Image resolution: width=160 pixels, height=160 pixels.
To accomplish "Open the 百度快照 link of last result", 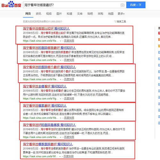I will (68, 156).
